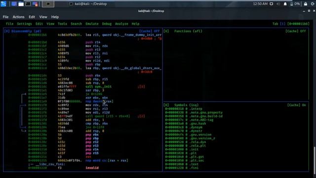The width and height of the screenshot is (316, 178).
Task: Select the .text symbol row
Action: 182,164
